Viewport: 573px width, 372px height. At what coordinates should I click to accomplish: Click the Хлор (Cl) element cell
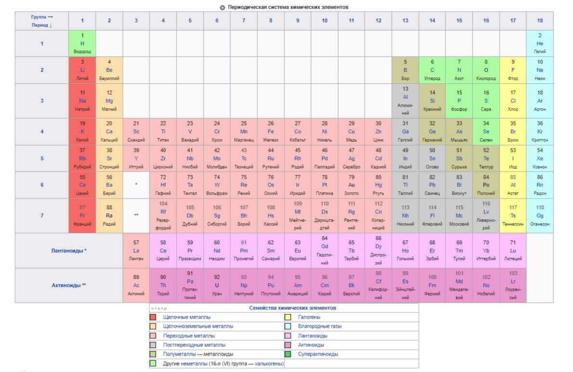click(x=513, y=101)
